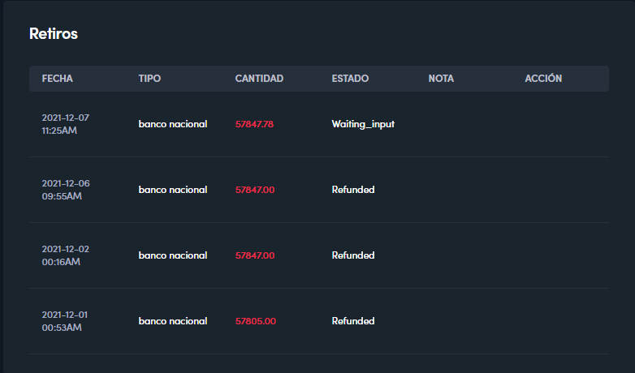Click amount 57805.00
This screenshot has height=373, width=635.
tap(256, 321)
